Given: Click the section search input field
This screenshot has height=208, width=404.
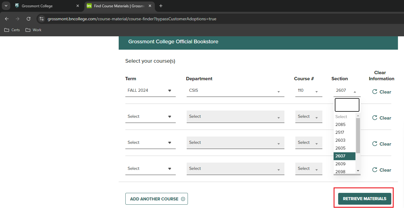Looking at the screenshot, I should click(347, 105).
